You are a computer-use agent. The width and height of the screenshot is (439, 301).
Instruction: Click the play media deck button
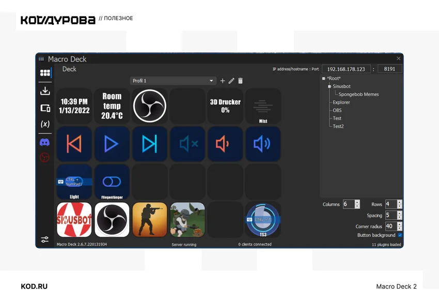112,144
